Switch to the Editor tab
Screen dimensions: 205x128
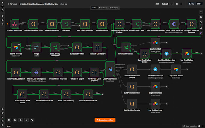94,8
